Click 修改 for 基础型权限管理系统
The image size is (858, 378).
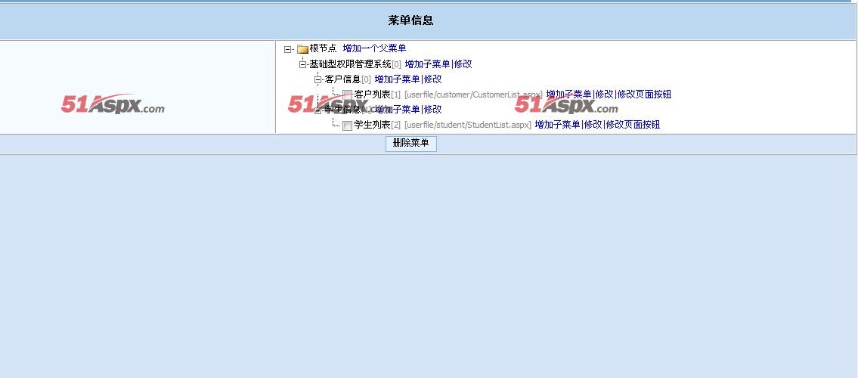[463, 64]
